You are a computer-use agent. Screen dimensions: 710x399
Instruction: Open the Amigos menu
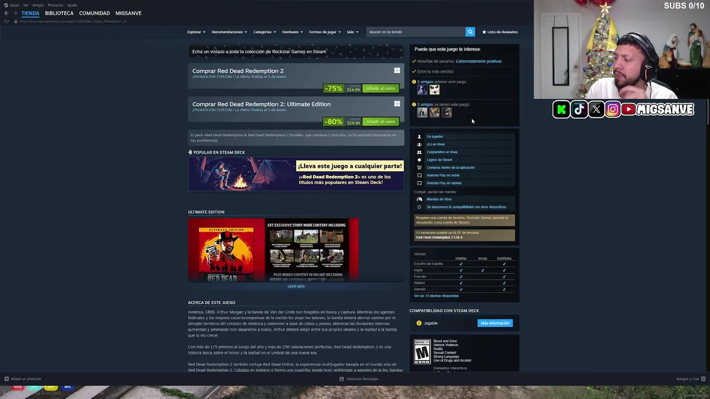coord(38,5)
